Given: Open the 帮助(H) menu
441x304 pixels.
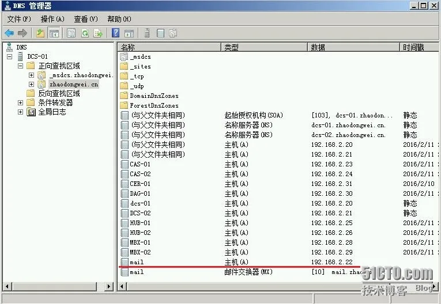Looking at the screenshot, I should click(x=119, y=19).
